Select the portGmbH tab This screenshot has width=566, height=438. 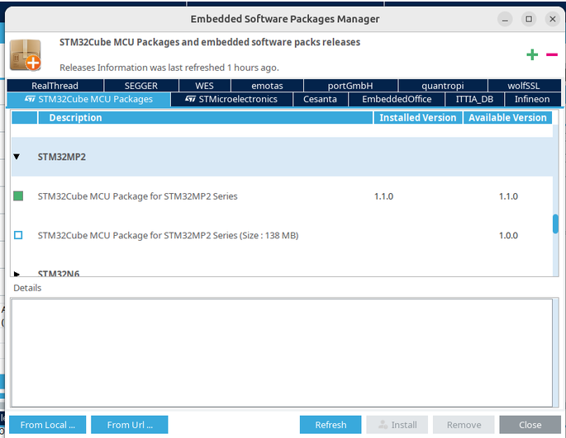pyautogui.click(x=350, y=86)
